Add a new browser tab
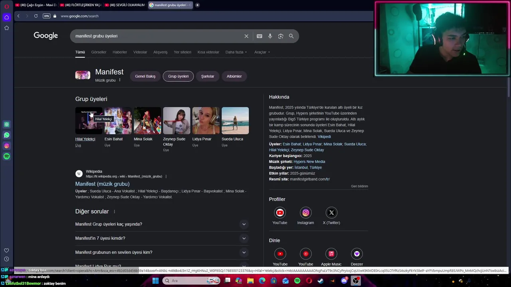Viewport: 511px width, 287px height. (197, 5)
